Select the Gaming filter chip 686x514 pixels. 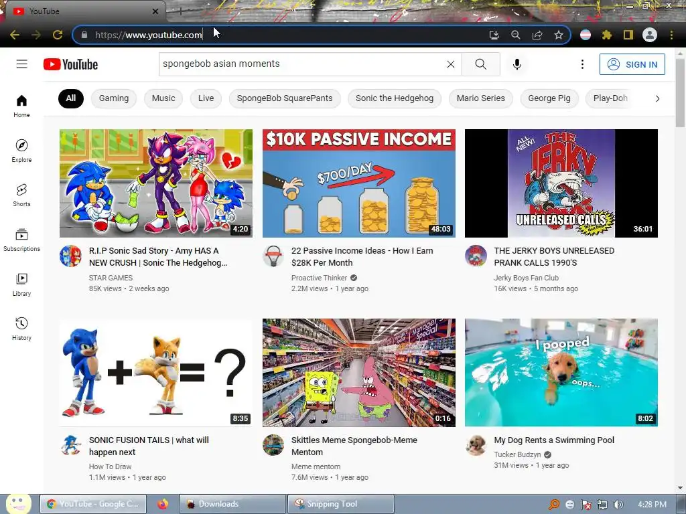coord(114,98)
